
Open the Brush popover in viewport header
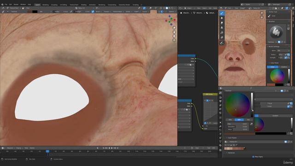(98, 12)
